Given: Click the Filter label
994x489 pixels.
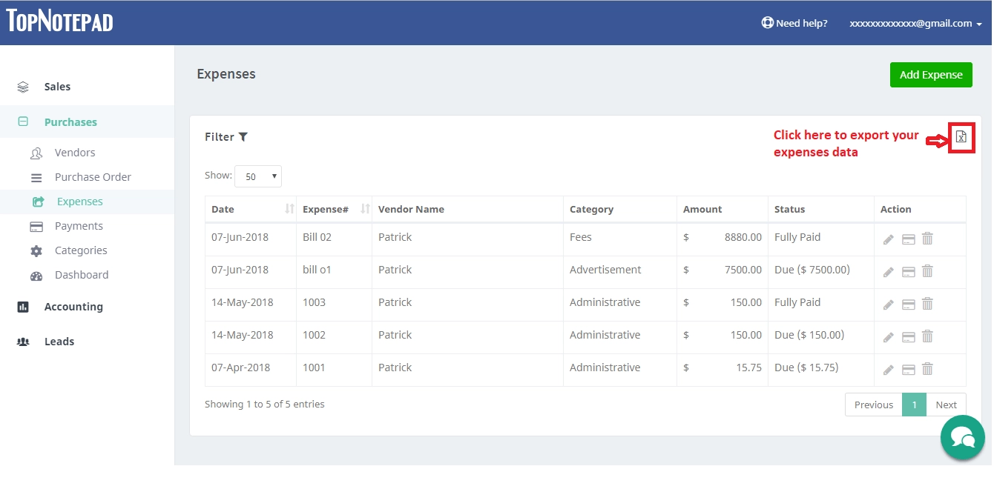Looking at the screenshot, I should pyautogui.click(x=220, y=137).
